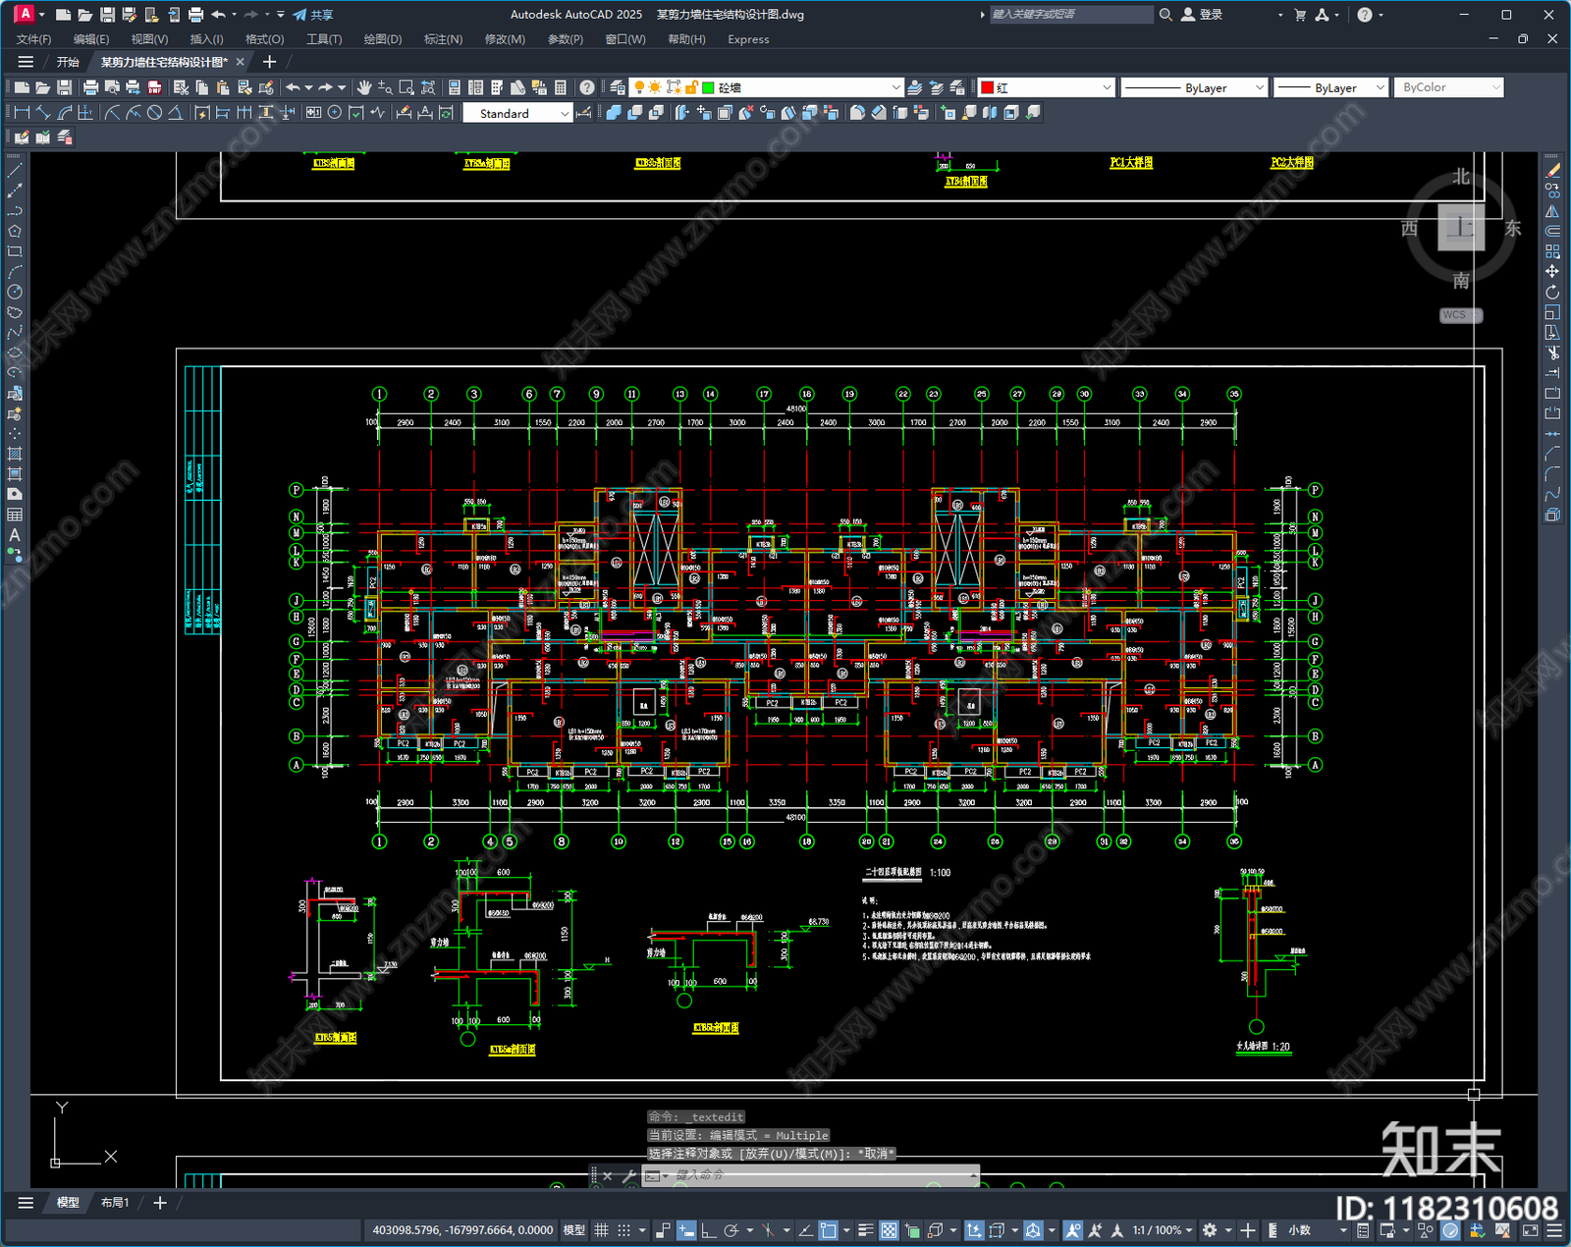Open the Standard dimension style dropdown

517,113
